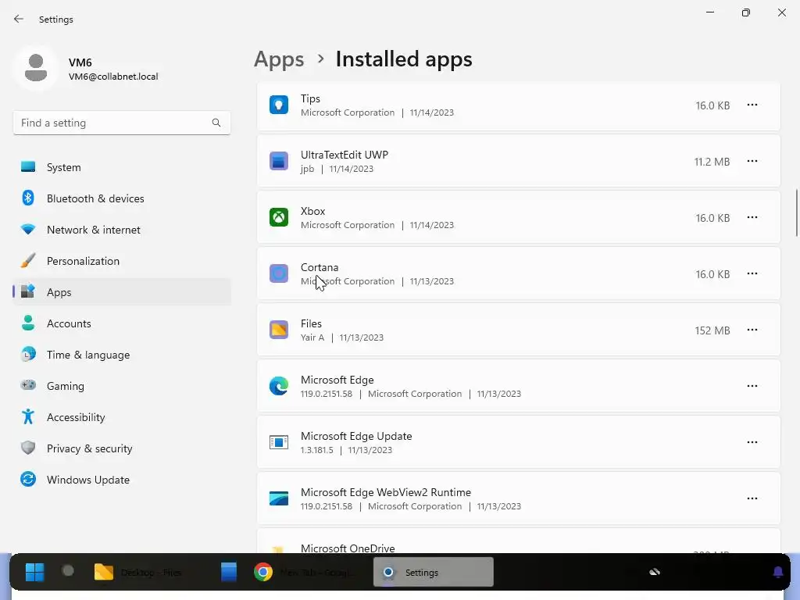Image resolution: width=800 pixels, height=600 pixels.
Task: Click the 11.2 MB size value
Action: pos(712,162)
